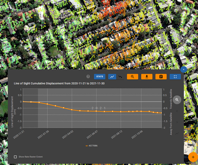
Task: Click the round grey zoom button
Action: [x=177, y=100]
